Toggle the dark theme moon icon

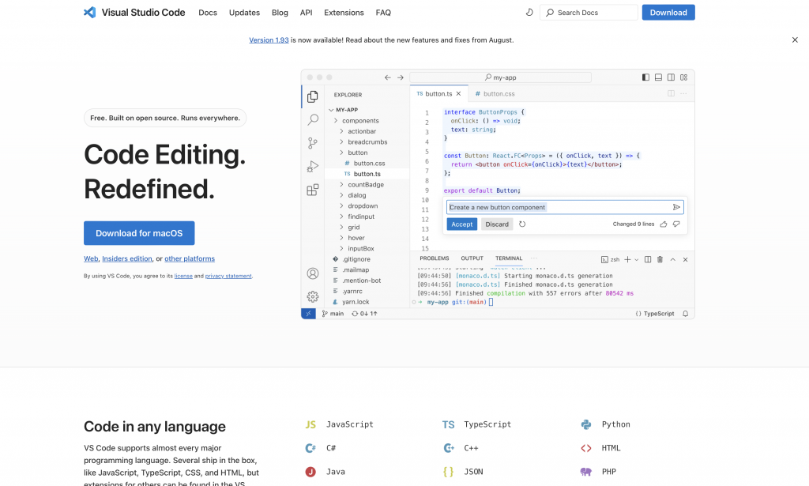tap(529, 13)
